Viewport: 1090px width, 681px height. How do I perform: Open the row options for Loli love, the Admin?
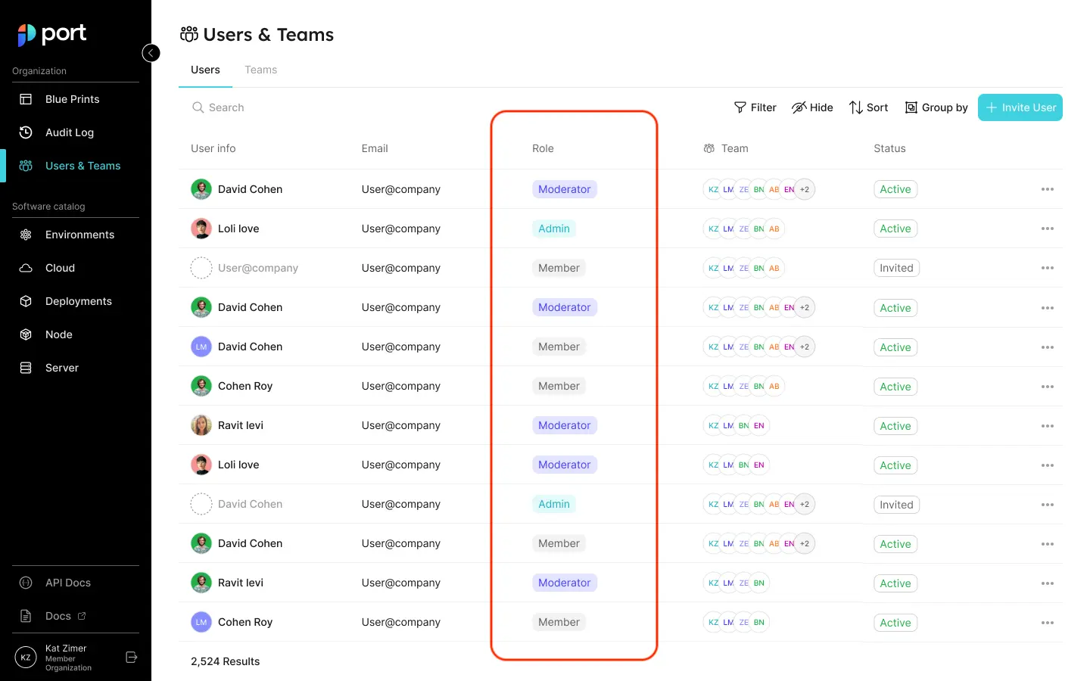click(1047, 229)
